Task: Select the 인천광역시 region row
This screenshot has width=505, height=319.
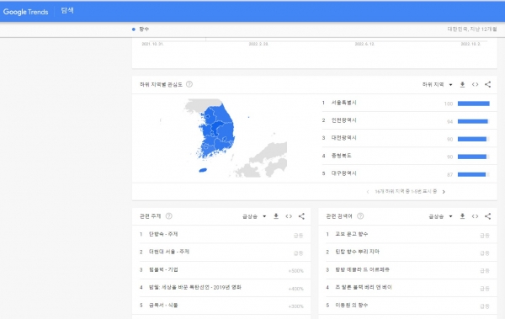Action: [409, 121]
